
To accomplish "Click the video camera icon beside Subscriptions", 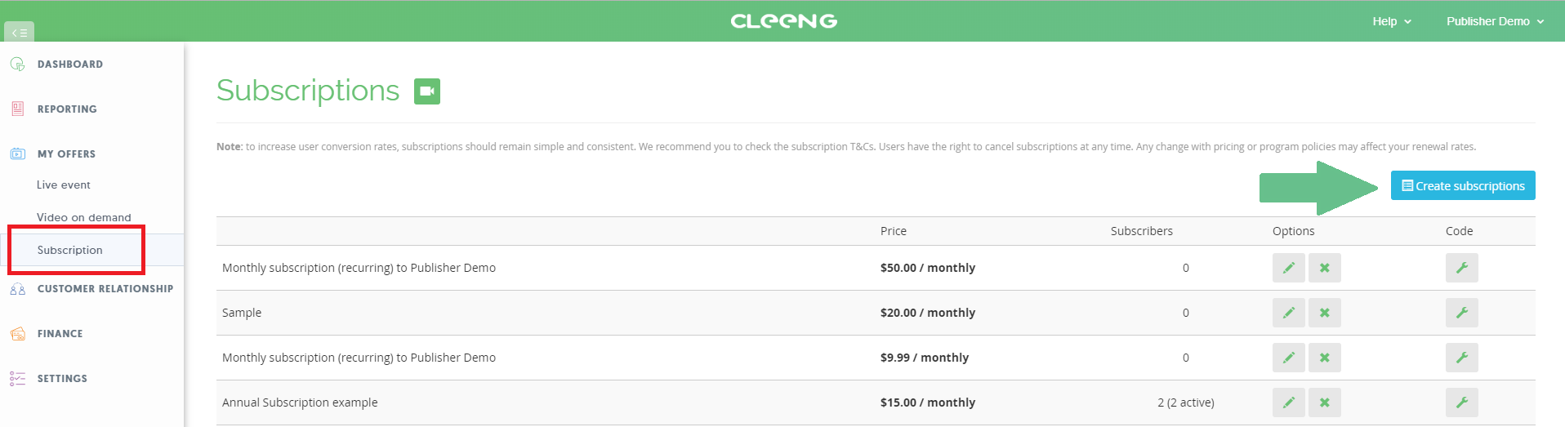I will click(x=427, y=91).
